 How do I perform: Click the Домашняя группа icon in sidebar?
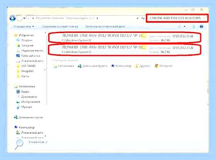pyautogui.click(x=16, y=117)
